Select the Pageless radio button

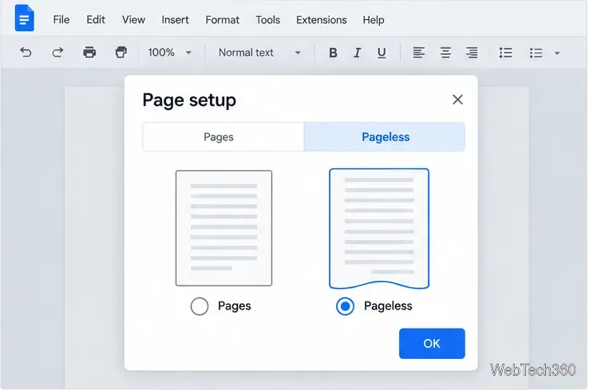click(345, 306)
